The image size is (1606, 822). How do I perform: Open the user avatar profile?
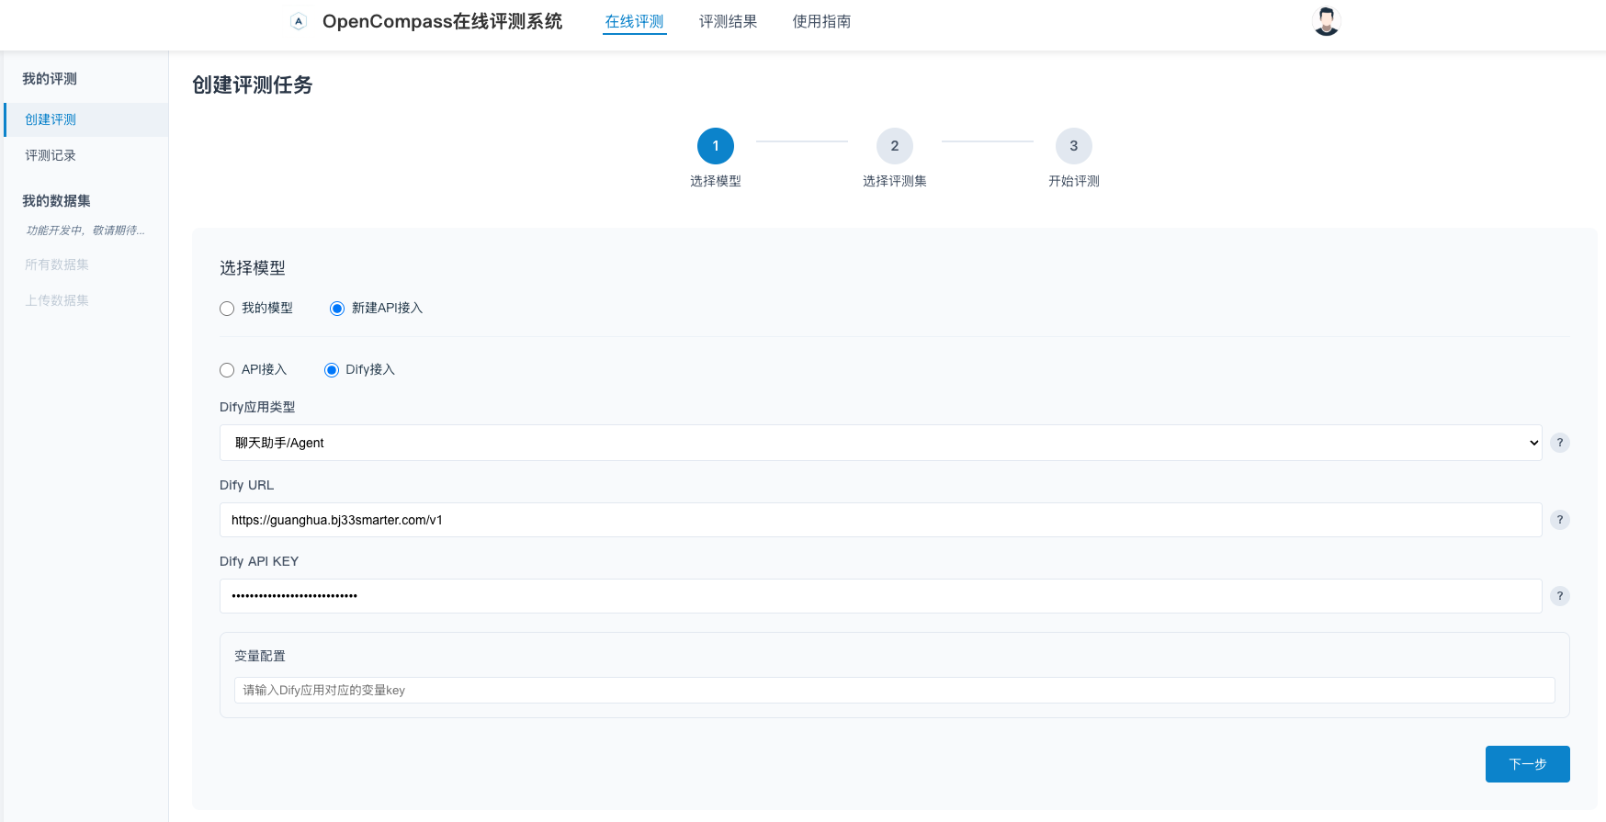coord(1326,21)
